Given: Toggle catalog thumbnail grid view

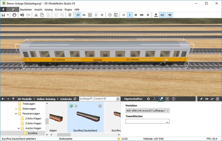Looking at the screenshot, I should tap(118, 99).
